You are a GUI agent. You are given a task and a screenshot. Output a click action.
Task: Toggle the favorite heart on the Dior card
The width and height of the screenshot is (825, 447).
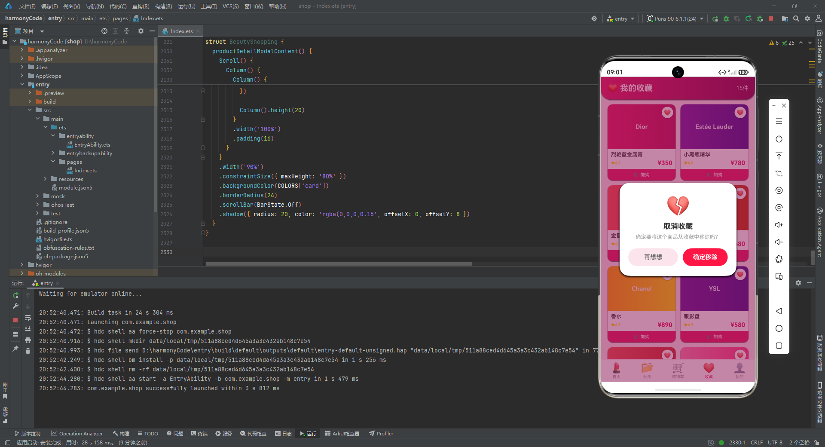pos(667,113)
